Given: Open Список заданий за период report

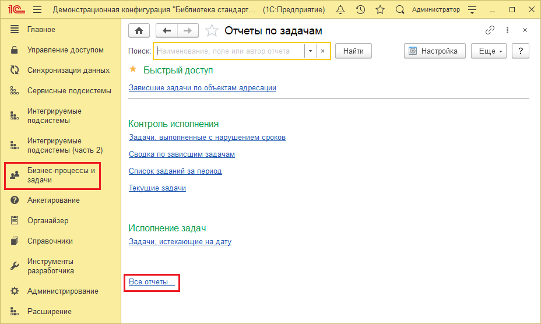Looking at the screenshot, I should [175, 171].
